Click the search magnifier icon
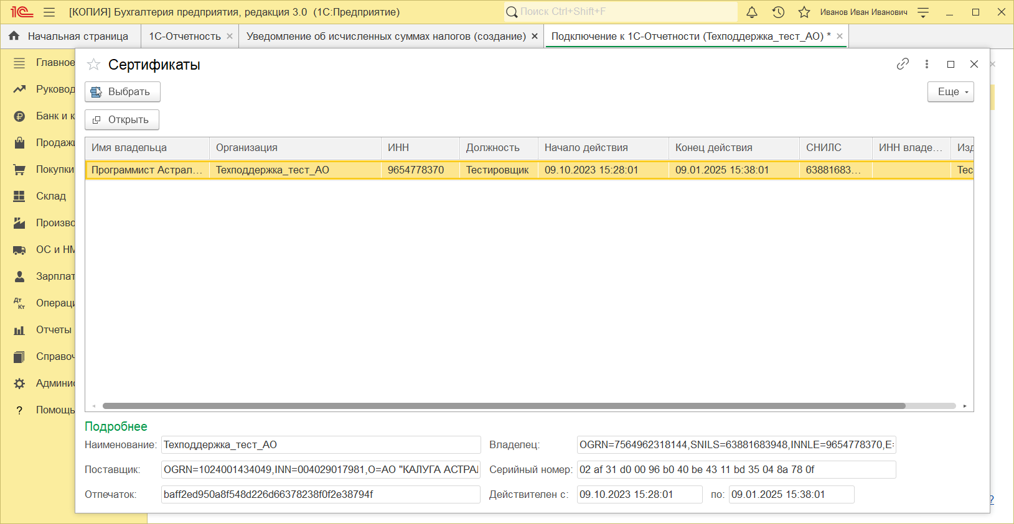Viewport: 1014px width, 524px height. click(512, 12)
